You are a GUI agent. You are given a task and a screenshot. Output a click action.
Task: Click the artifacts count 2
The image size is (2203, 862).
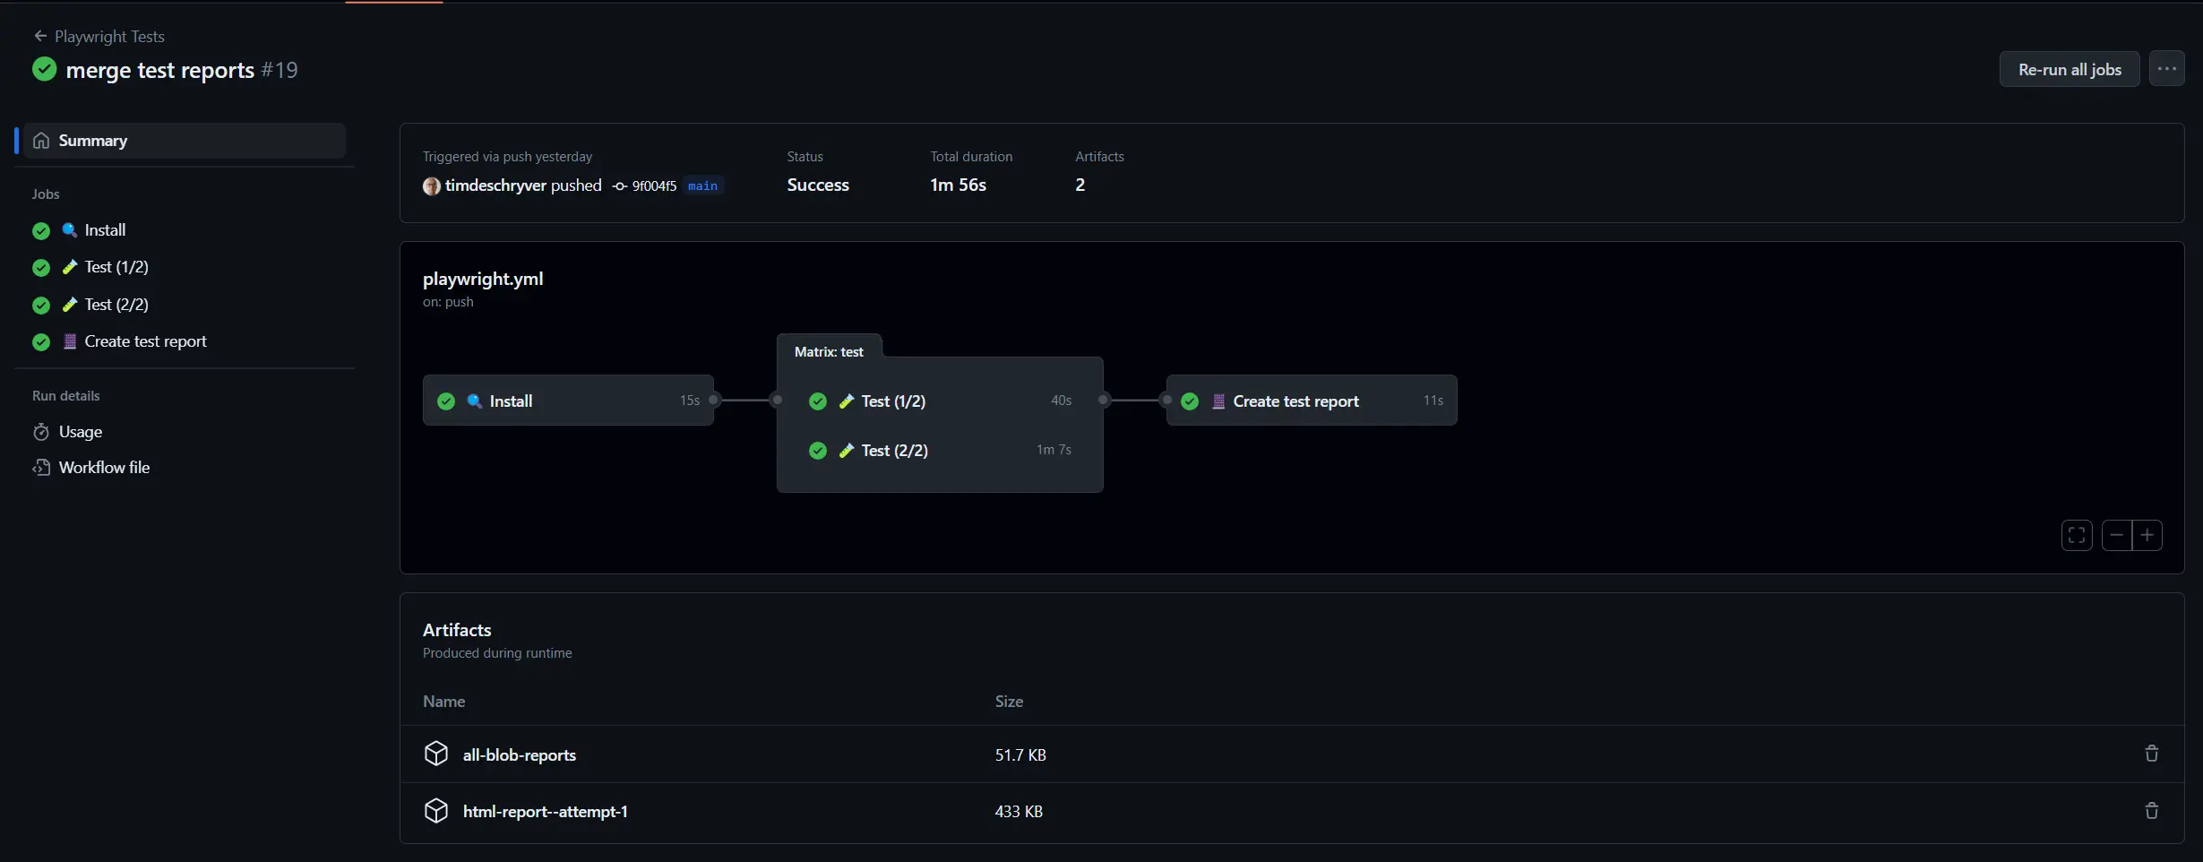(x=1080, y=185)
